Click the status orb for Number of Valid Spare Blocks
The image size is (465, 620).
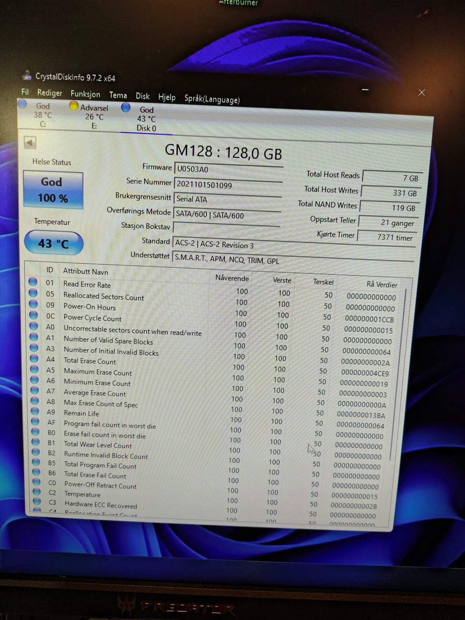[x=34, y=337]
